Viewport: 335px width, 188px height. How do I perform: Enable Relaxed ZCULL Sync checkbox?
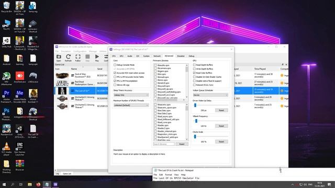click(194, 85)
